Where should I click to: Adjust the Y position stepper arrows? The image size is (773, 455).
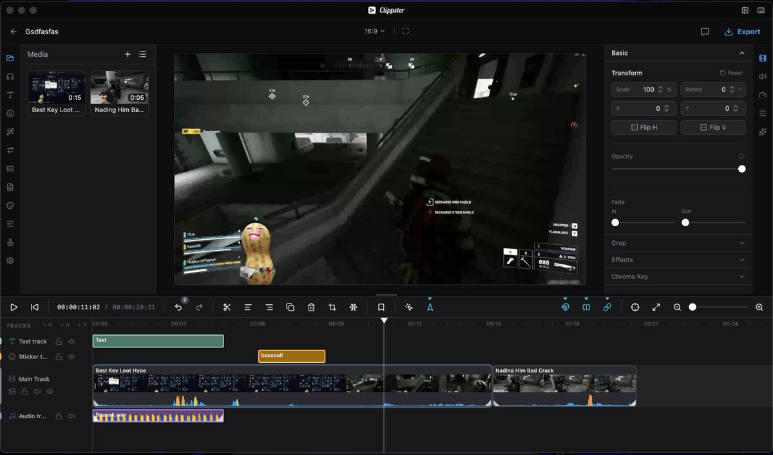coord(736,109)
